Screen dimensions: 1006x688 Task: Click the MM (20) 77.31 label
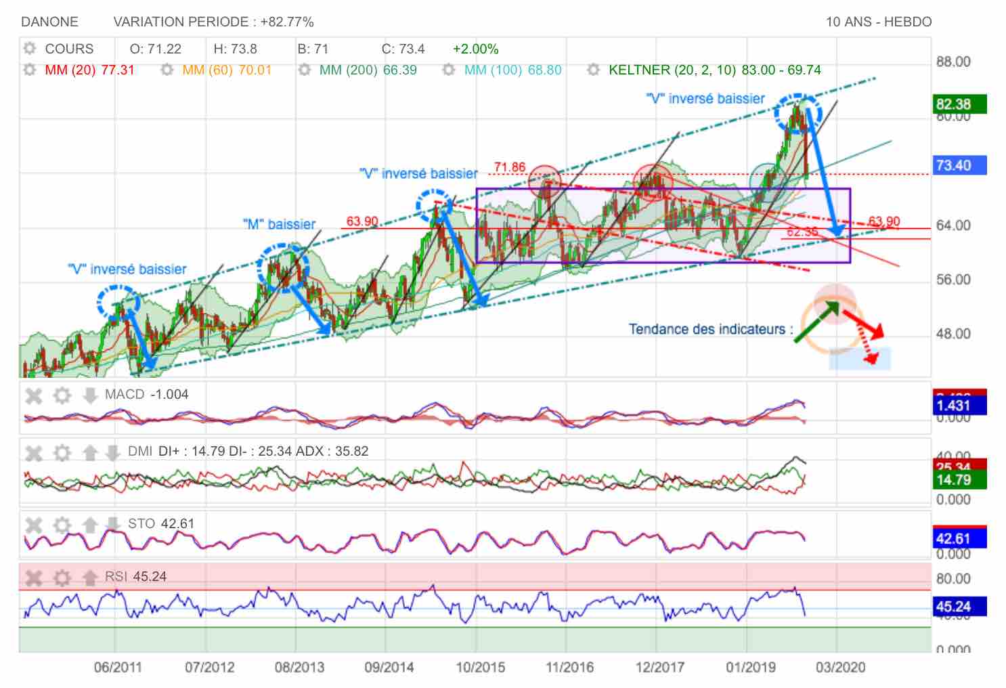[x=90, y=70]
